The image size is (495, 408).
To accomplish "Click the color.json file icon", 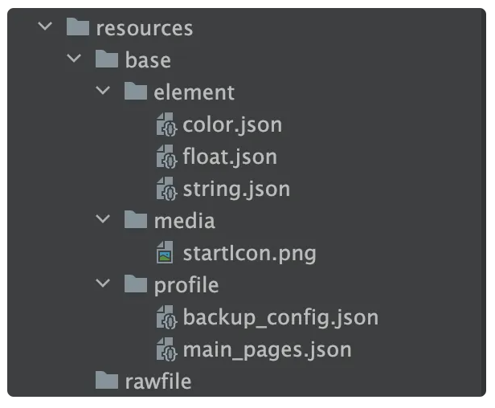I will click(x=166, y=124).
